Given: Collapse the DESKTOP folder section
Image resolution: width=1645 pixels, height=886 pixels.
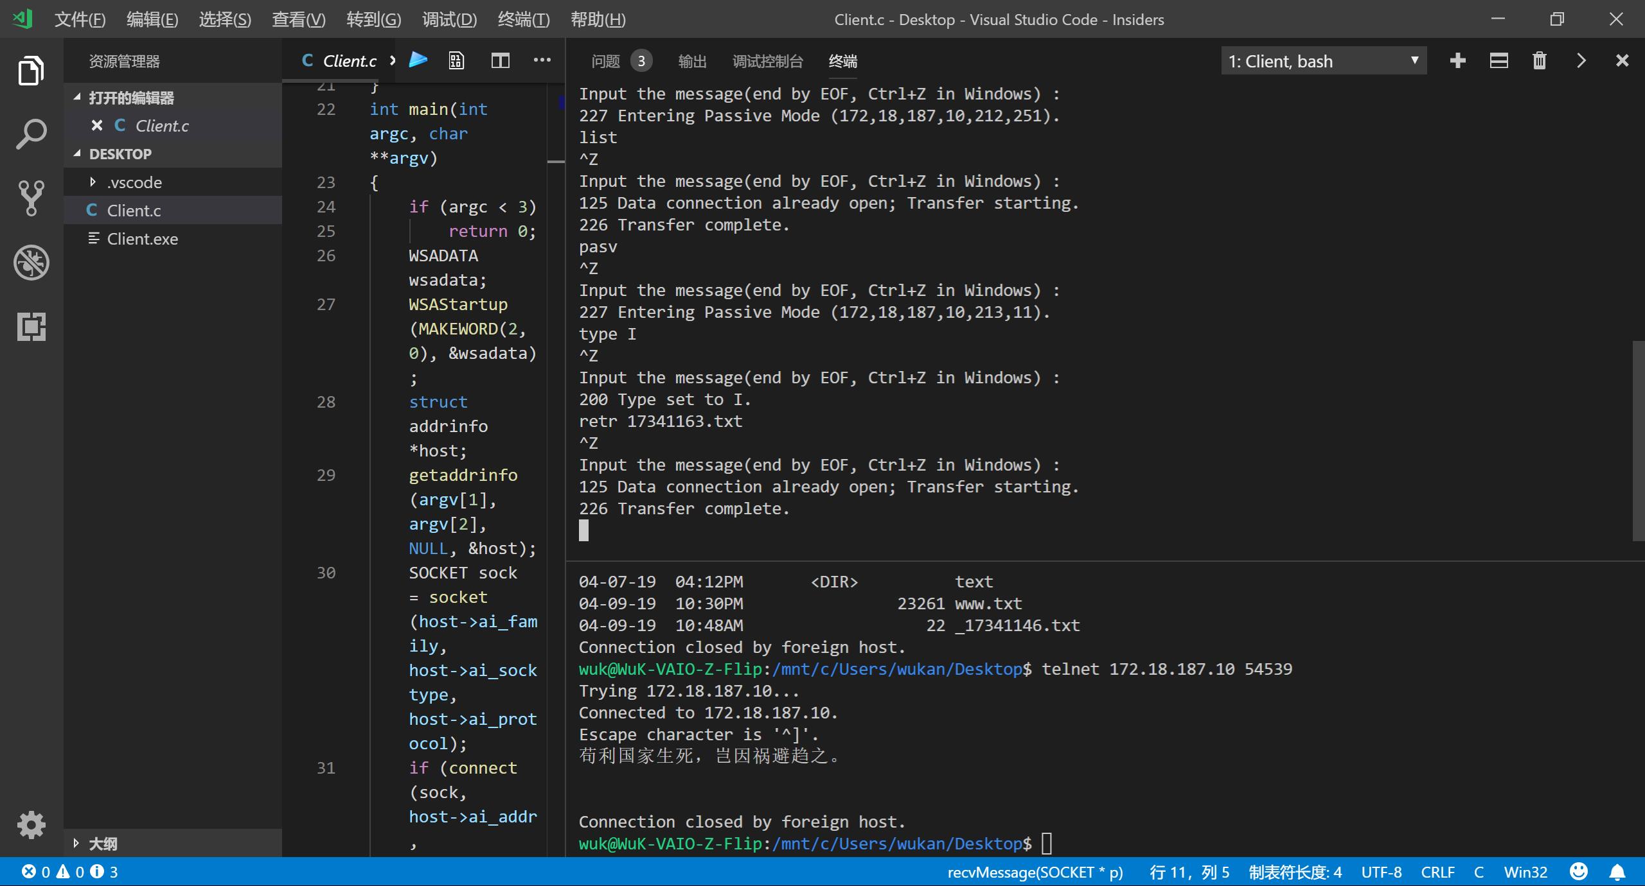Looking at the screenshot, I should 77,153.
